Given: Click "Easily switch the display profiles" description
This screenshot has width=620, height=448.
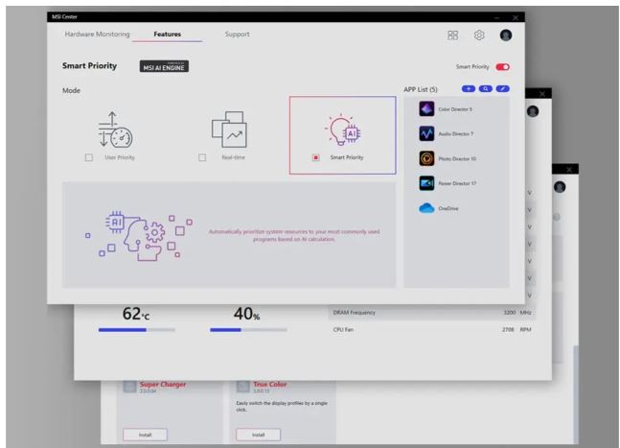Looking at the screenshot, I should click(282, 407).
